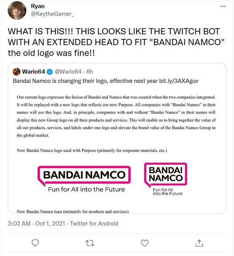Click the 3:02 AM · Oct 1, 2021 timestamp
234x256 pixels.
33,223
